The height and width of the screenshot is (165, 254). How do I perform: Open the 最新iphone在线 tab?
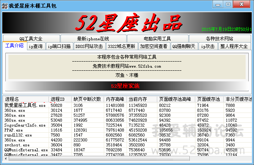point(93,38)
